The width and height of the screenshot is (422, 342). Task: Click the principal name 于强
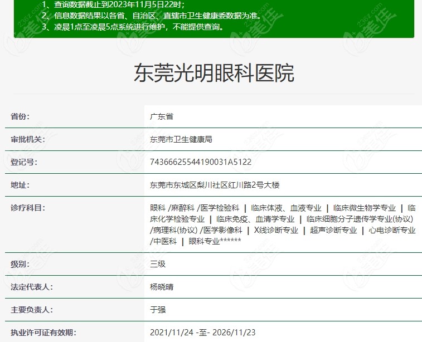(x=158, y=310)
